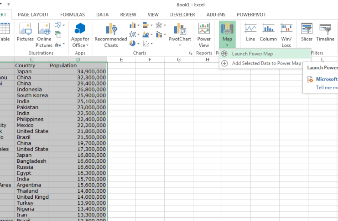The width and height of the screenshot is (338, 221).
Task: Insert a bar chart
Action: [x=148, y=25]
